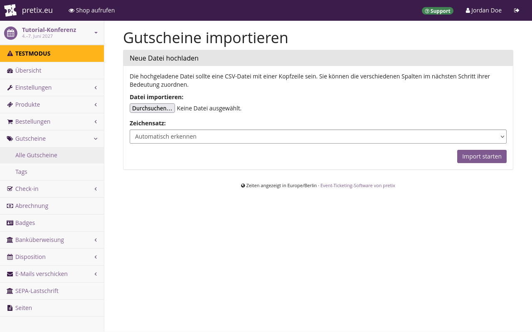Click the Durchsuchen file button
Viewport: 532px width, 332px height.
pos(152,108)
